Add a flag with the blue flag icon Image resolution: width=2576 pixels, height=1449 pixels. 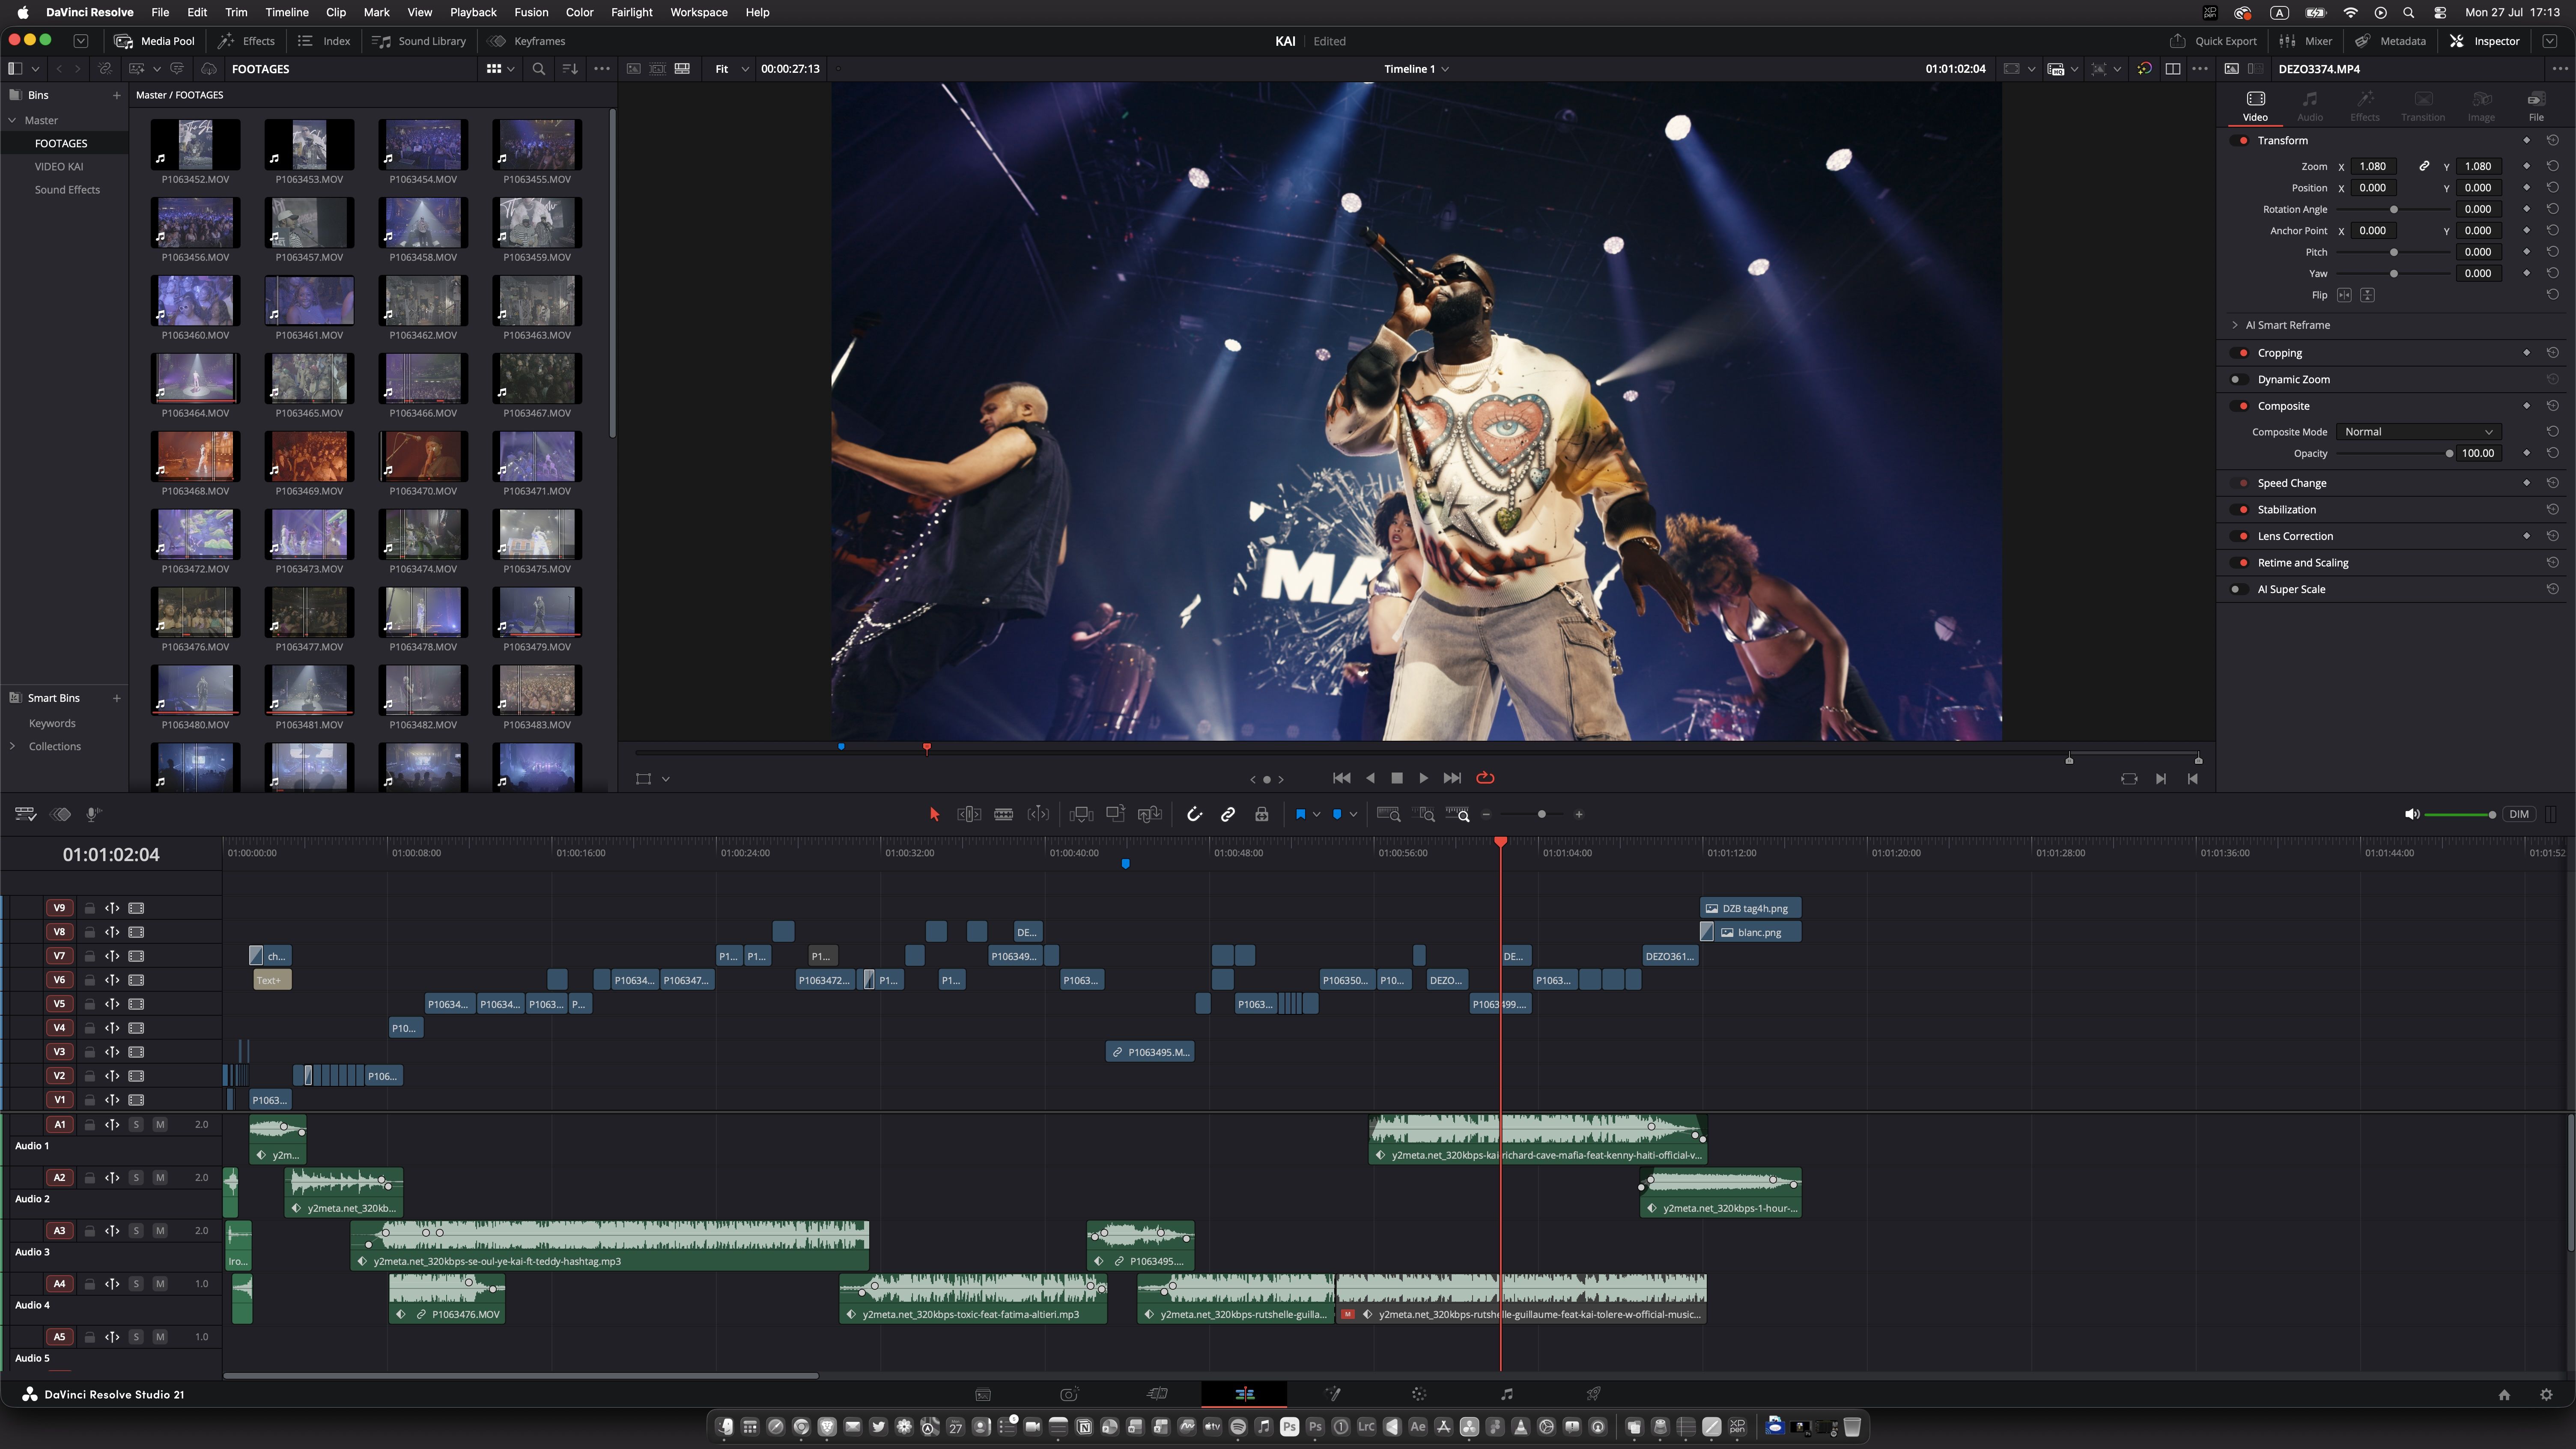click(1300, 814)
